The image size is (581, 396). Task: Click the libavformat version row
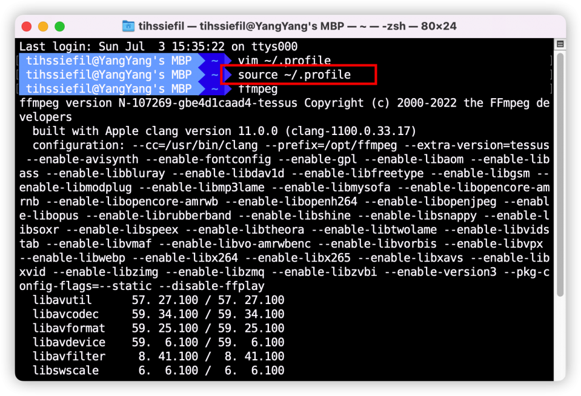click(158, 328)
